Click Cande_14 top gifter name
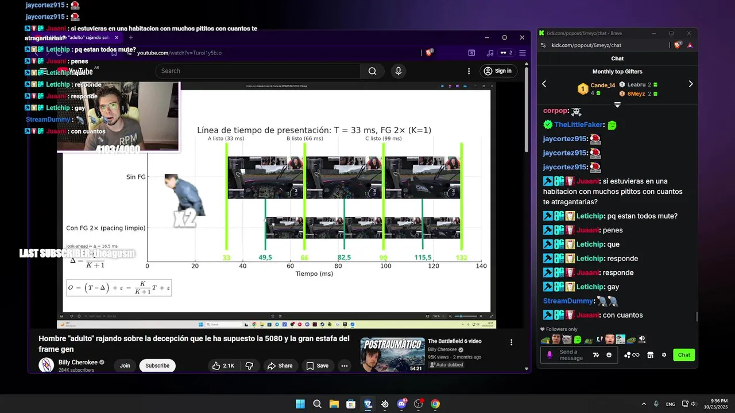This screenshot has width=735, height=413. point(602,85)
